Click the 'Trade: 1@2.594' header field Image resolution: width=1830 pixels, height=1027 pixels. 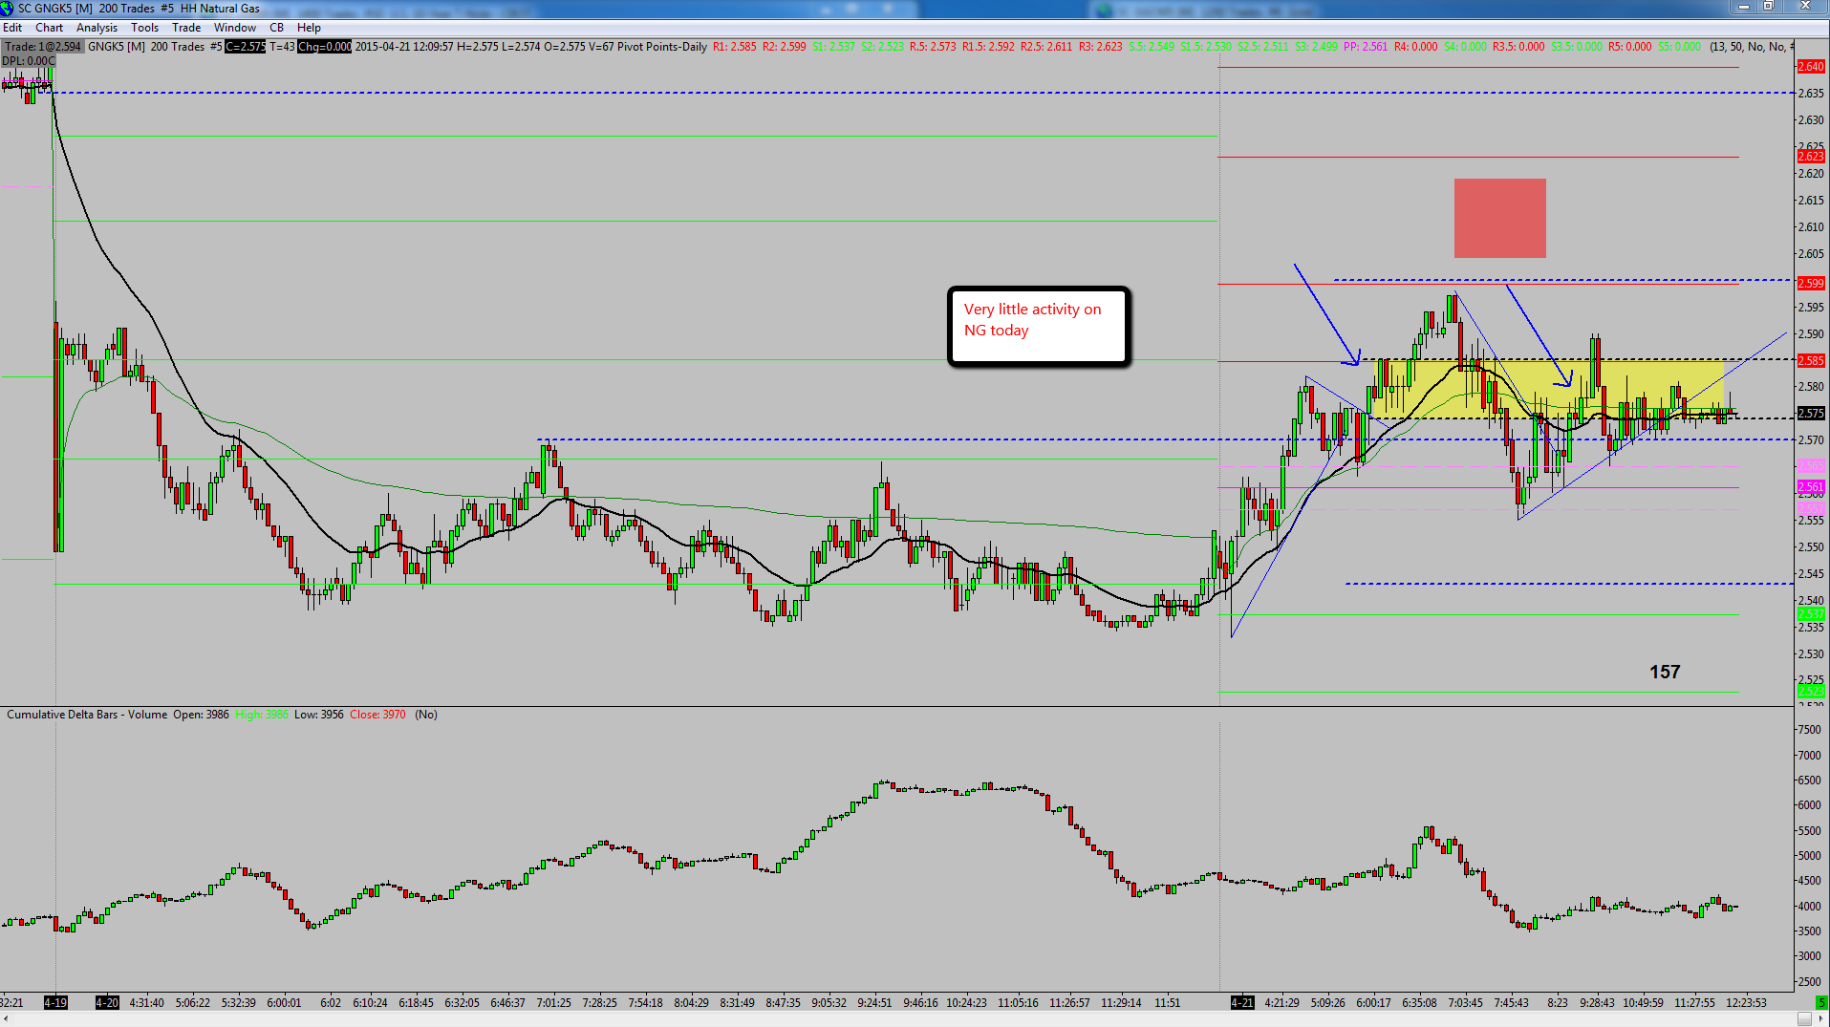coord(43,47)
